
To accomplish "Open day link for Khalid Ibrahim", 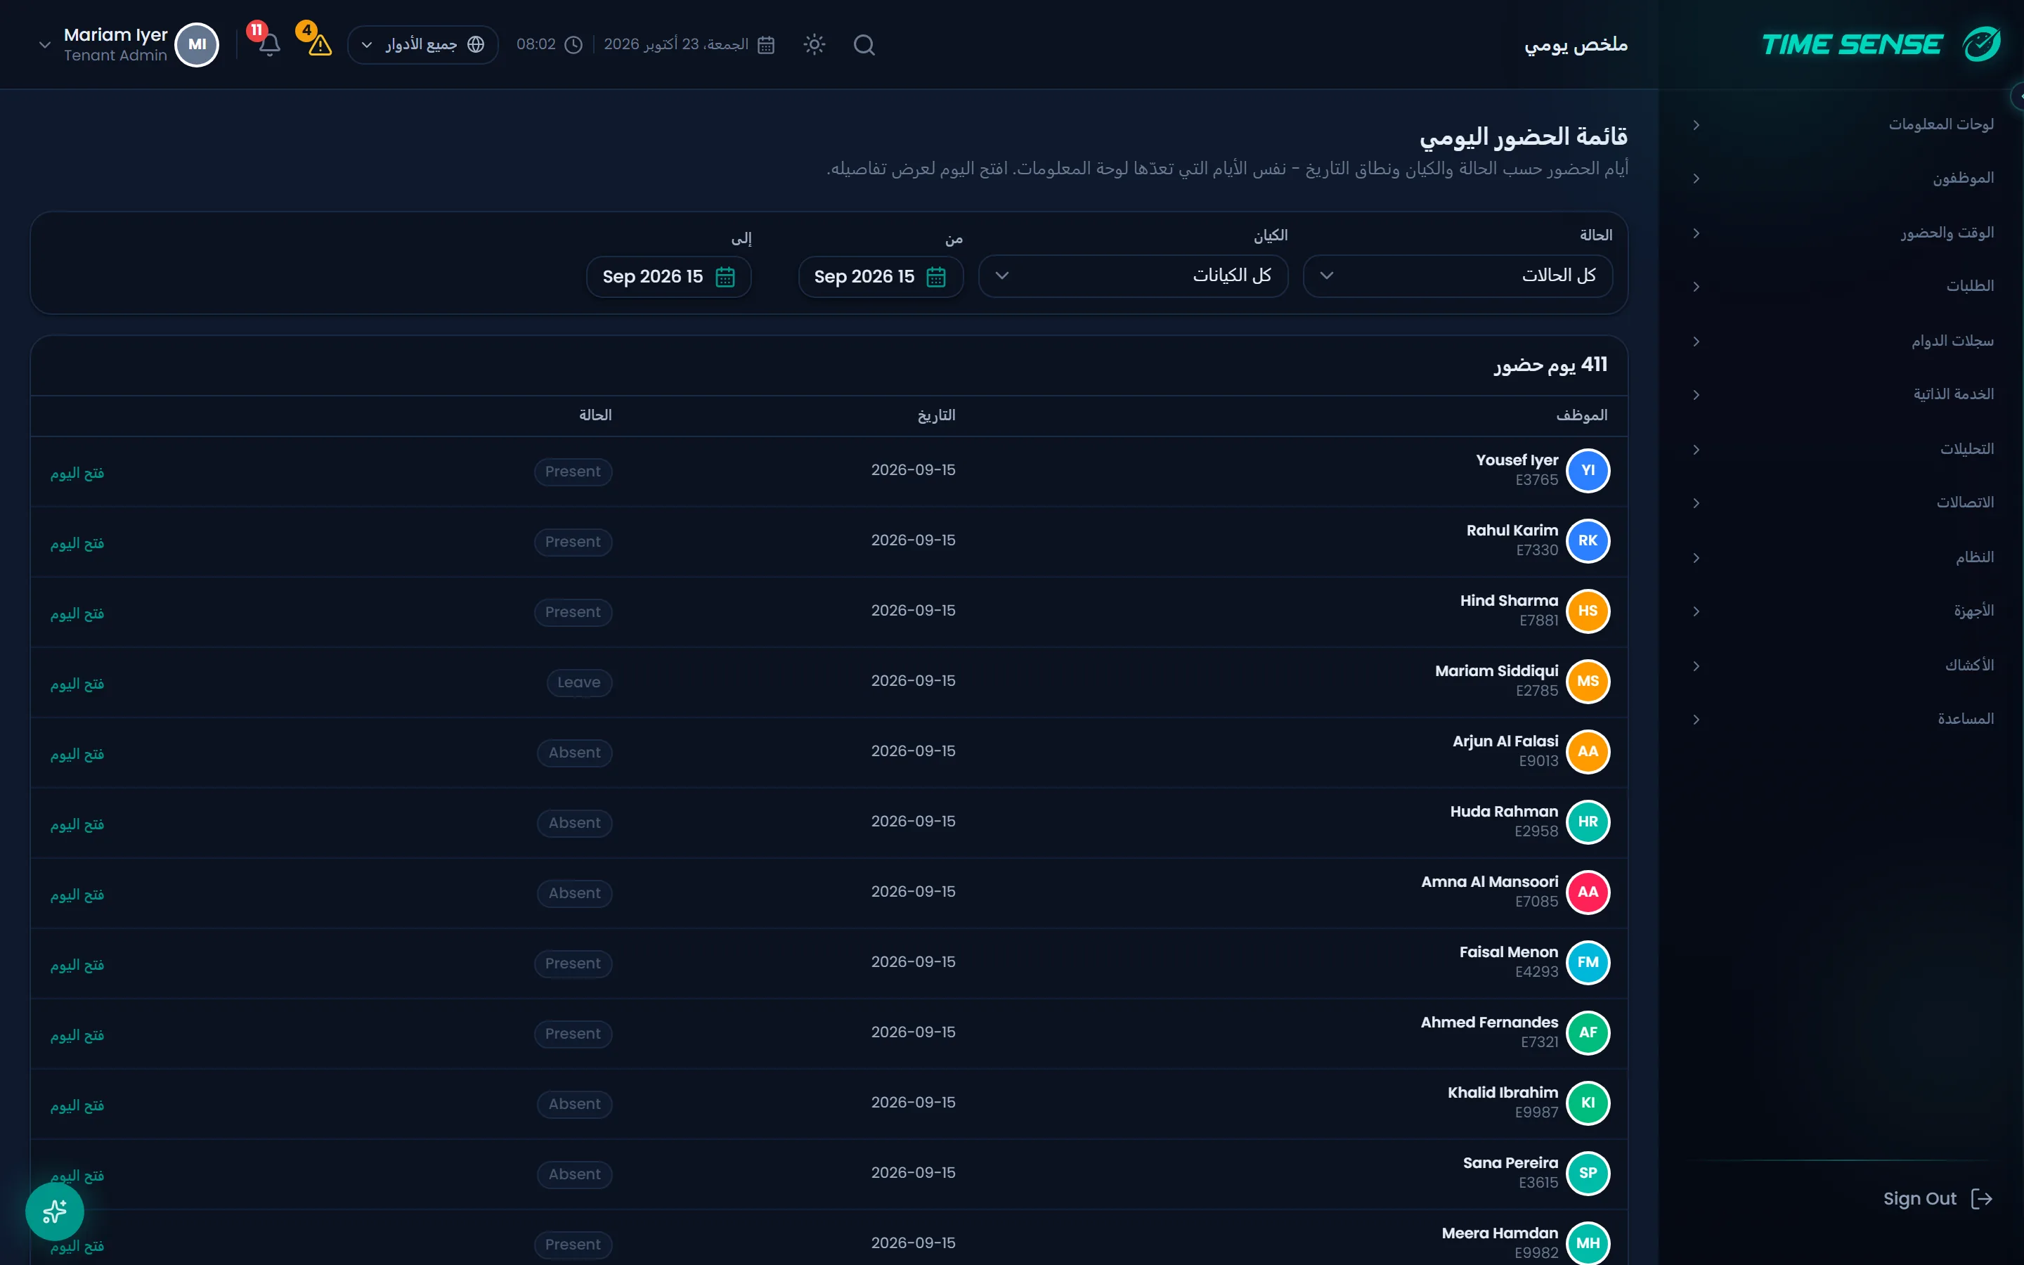I will coord(77,1105).
